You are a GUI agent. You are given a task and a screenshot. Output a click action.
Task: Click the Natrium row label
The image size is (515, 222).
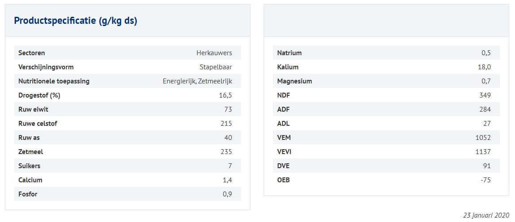pos(289,53)
